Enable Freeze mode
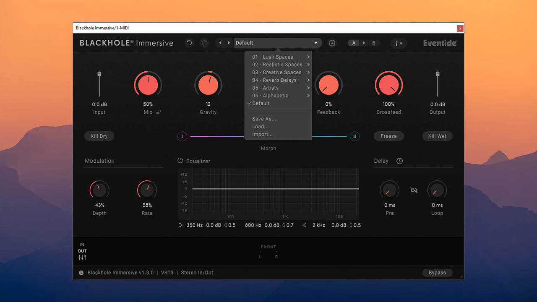 click(388, 136)
